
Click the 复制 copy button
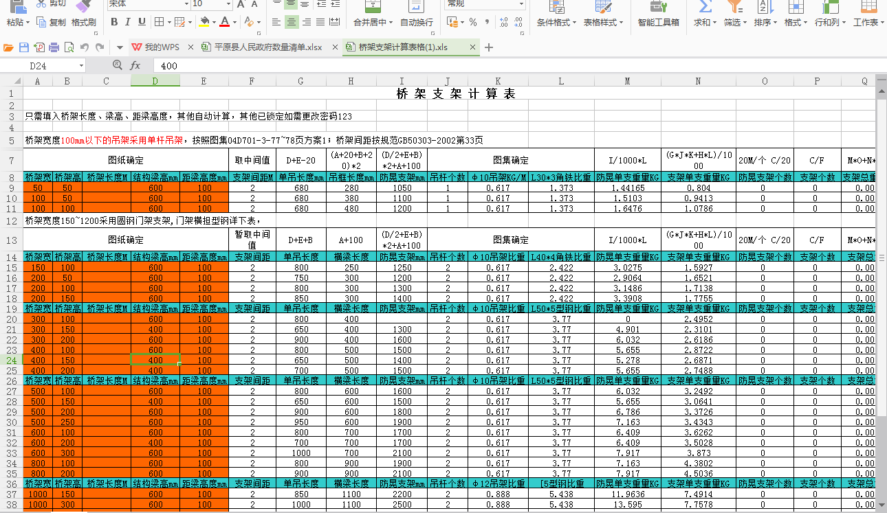pyautogui.click(x=52, y=22)
